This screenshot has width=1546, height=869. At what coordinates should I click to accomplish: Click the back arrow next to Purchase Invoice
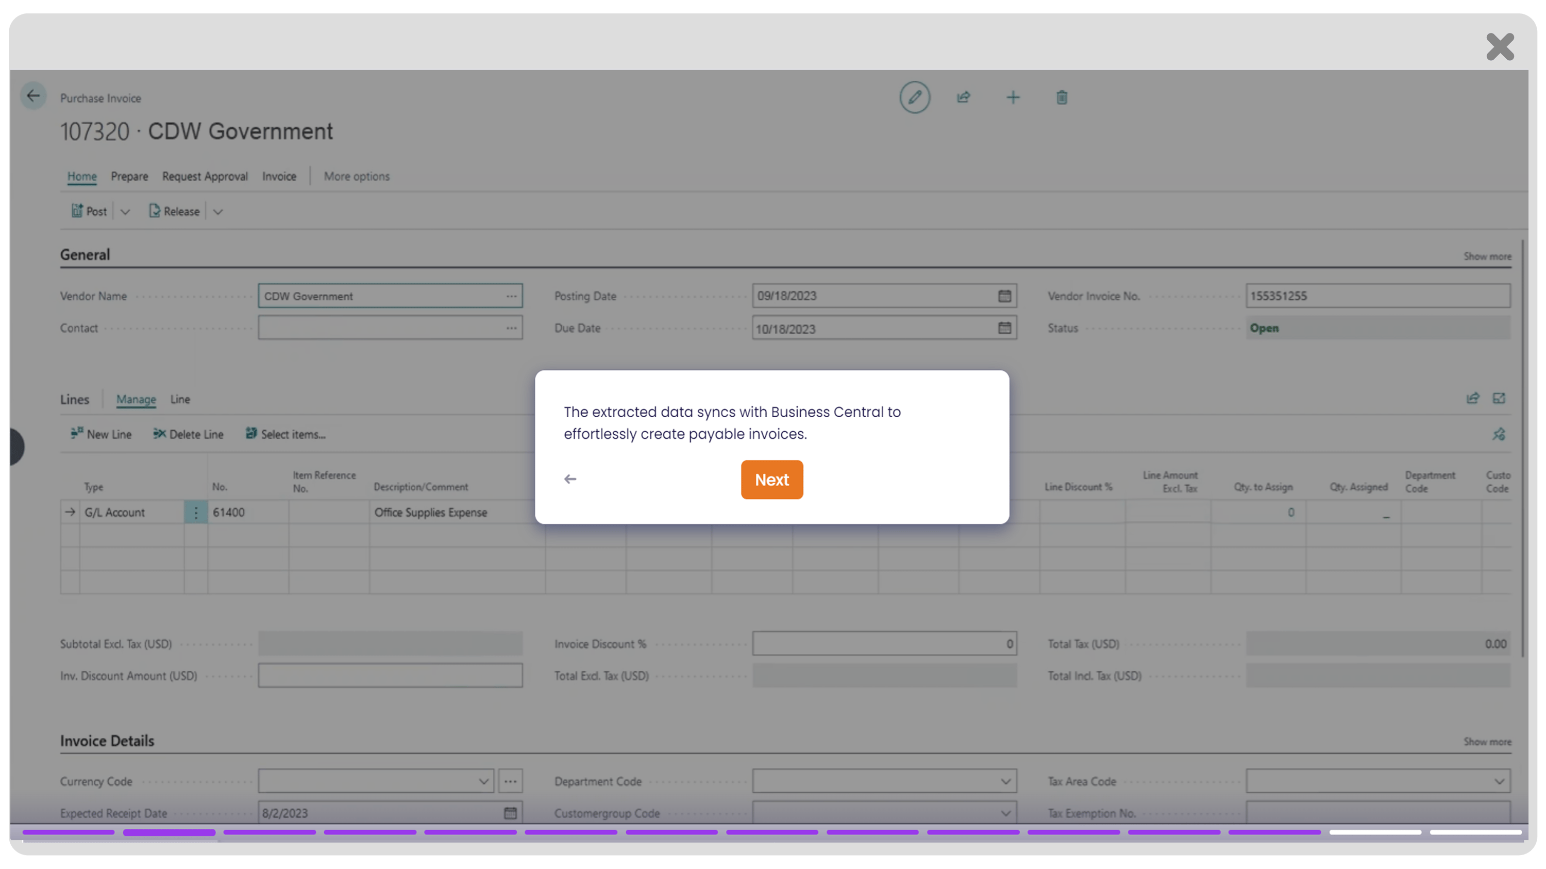coord(33,95)
